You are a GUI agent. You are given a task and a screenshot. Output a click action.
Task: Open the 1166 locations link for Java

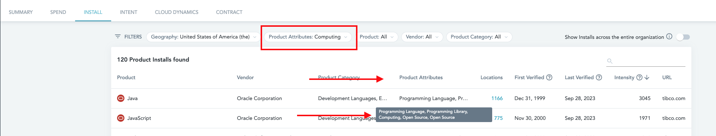click(x=497, y=98)
